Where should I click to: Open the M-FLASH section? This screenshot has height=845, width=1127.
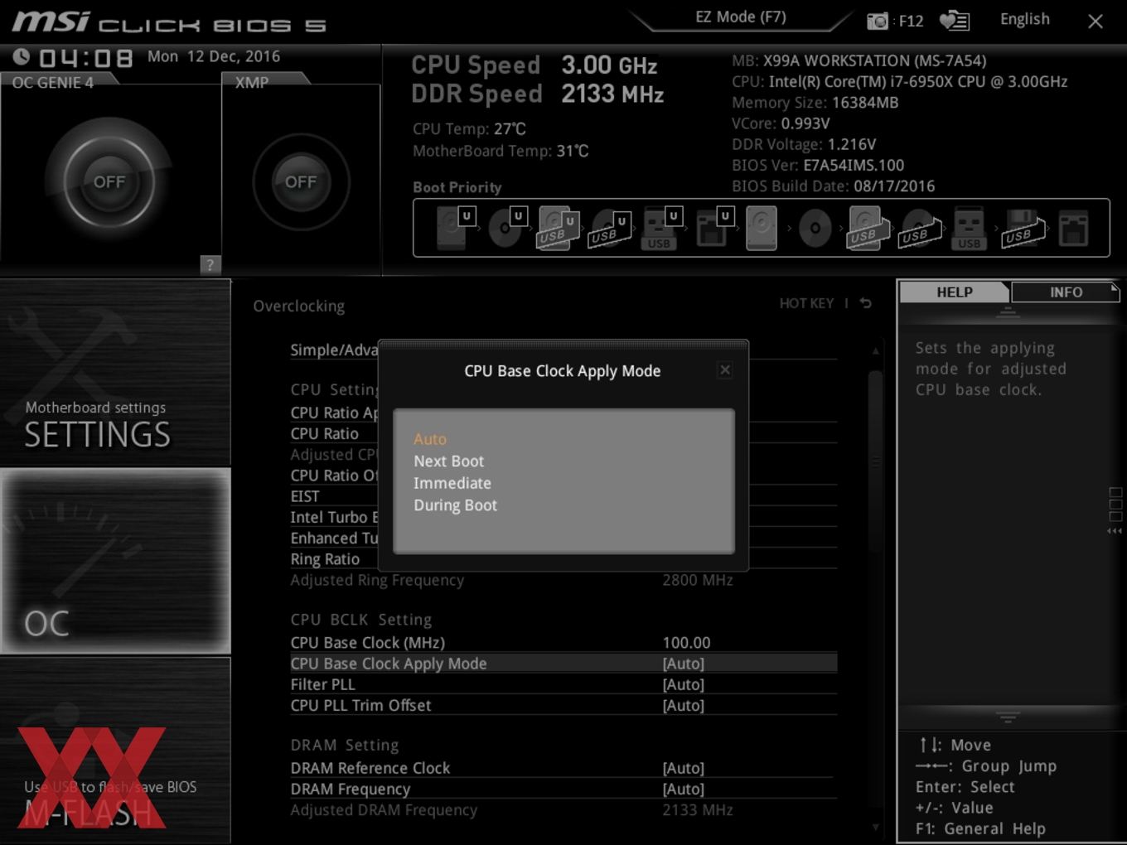tap(115, 751)
